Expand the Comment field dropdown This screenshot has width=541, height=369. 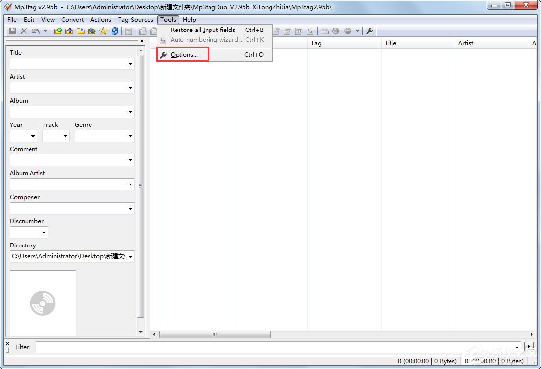coord(130,160)
